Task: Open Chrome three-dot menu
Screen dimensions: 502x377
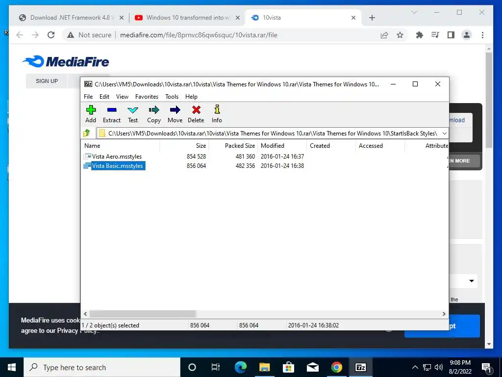Action: pos(482,35)
